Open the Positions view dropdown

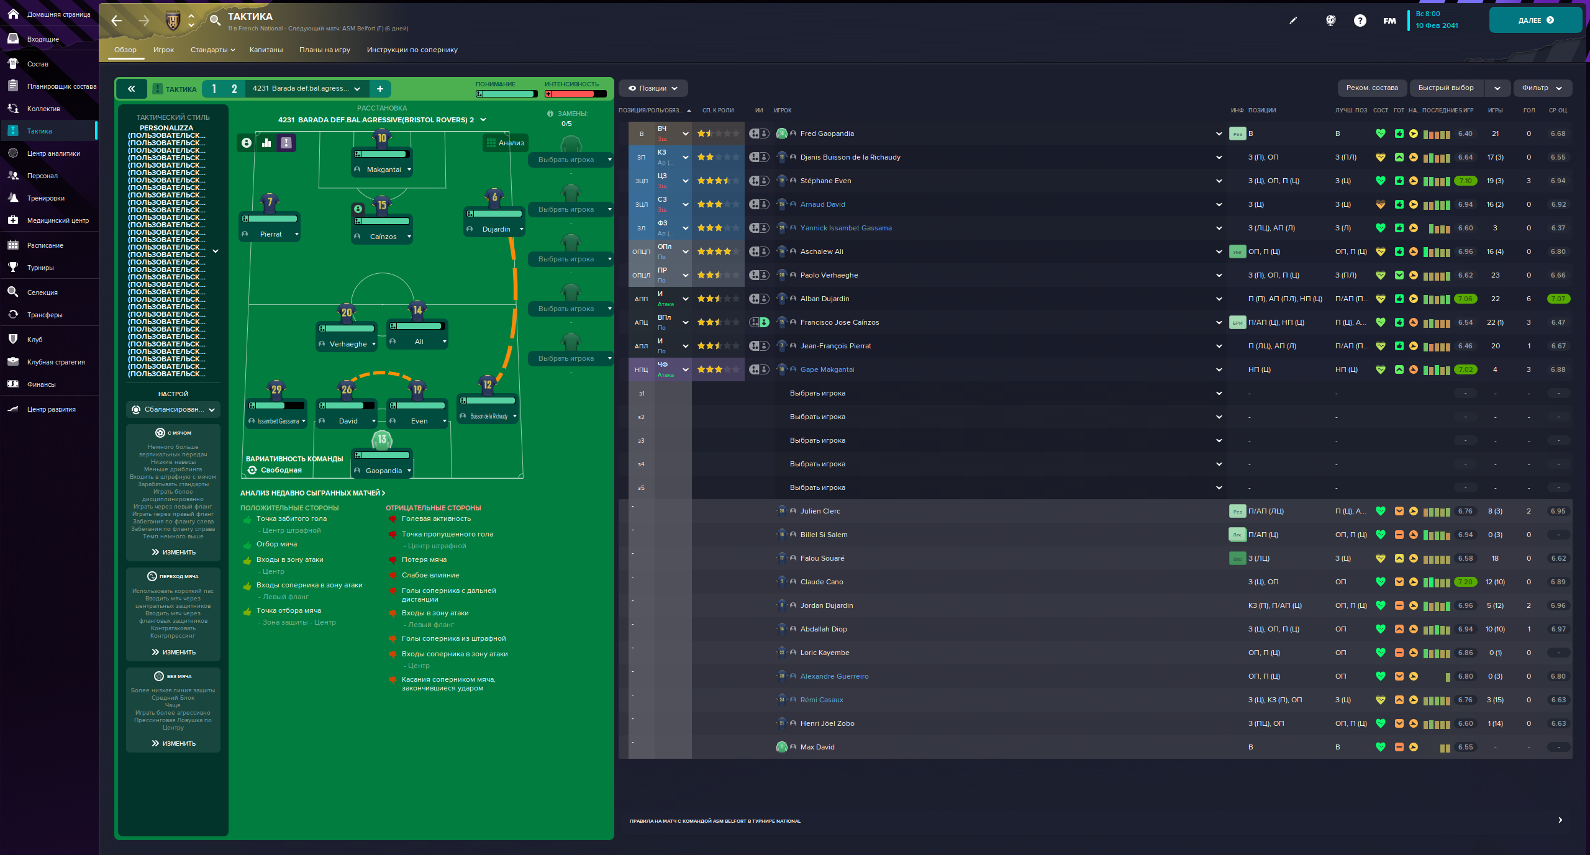(x=653, y=88)
